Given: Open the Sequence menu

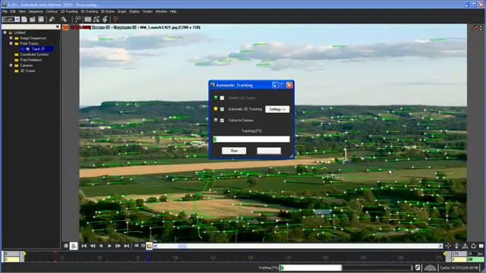Looking at the screenshot, I should coord(36,11).
